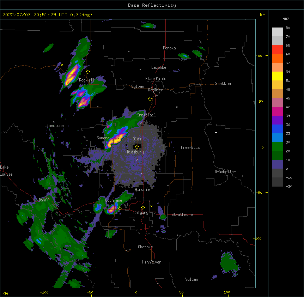Image resolution: width=304 pixels, height=297 pixels.
Task: Click the Okotoks label
Action: tap(145, 247)
